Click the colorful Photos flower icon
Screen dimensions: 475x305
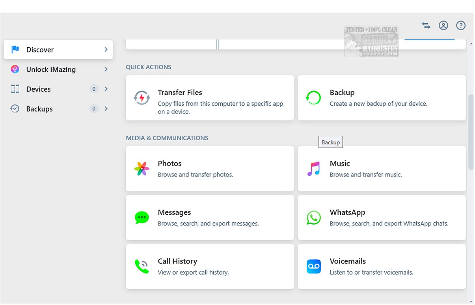click(142, 169)
